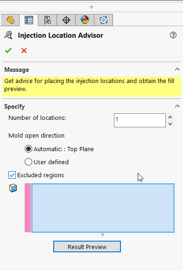Image resolution: width=183 pixels, height=271 pixels.
Task: Open the Plastics manager tab
Action: click(x=104, y=20)
